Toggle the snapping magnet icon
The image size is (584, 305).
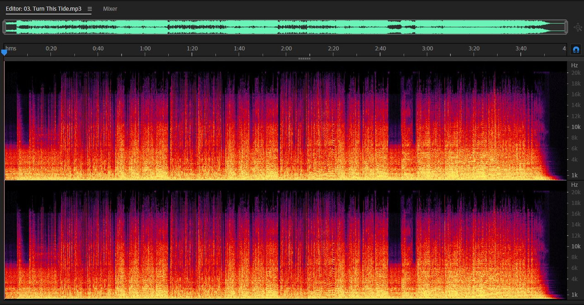pos(576,49)
